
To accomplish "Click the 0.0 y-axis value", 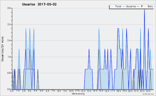I will (9, 89).
